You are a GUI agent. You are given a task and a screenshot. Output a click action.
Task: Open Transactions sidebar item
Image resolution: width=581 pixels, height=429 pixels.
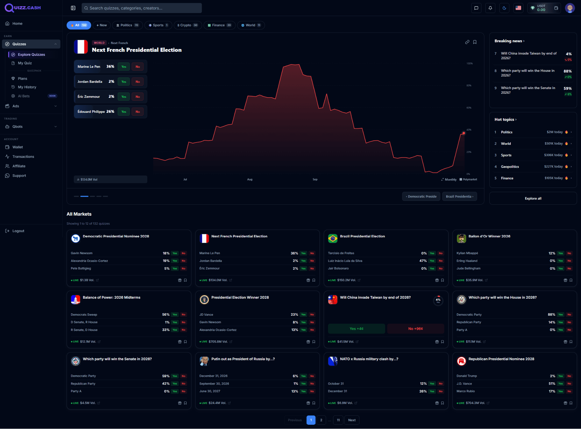point(23,157)
